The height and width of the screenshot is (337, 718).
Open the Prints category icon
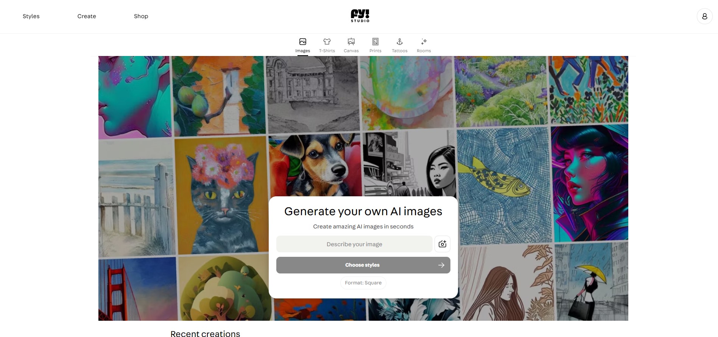(x=375, y=42)
